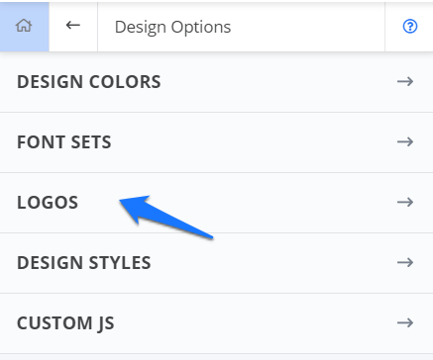Click empty space in Custom JS row

pos(255,323)
